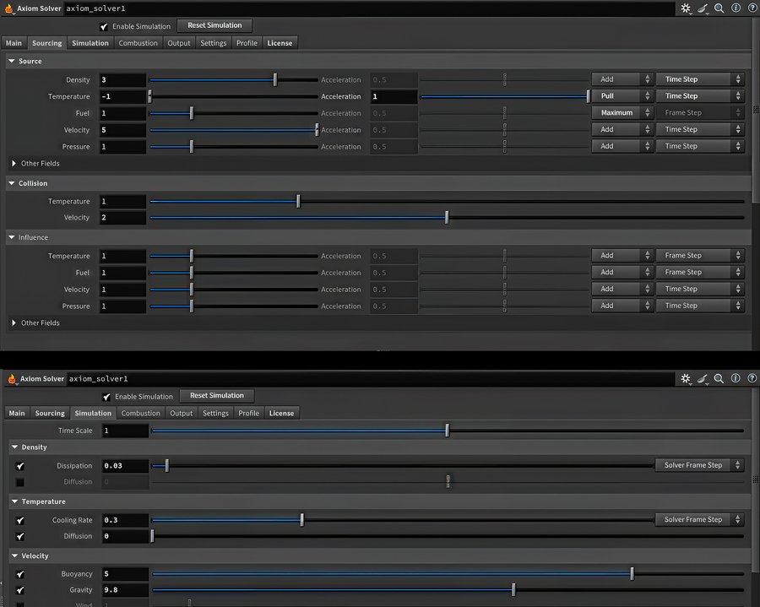Switch to Output tab in top panel
This screenshot has height=607, width=760.
[x=179, y=43]
